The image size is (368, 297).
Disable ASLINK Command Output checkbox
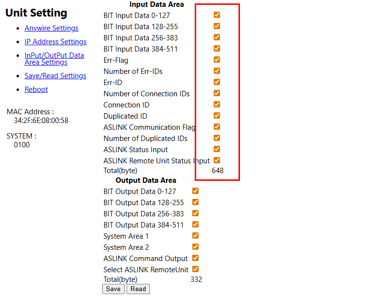(x=196, y=258)
